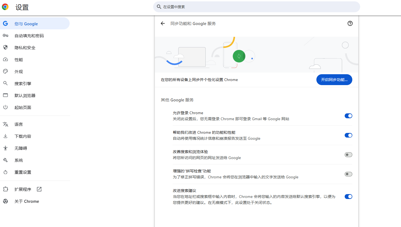Viewport: 401px width, 227px height.
Task: Focus the 在设置中搜索 search field
Action: pos(257,7)
